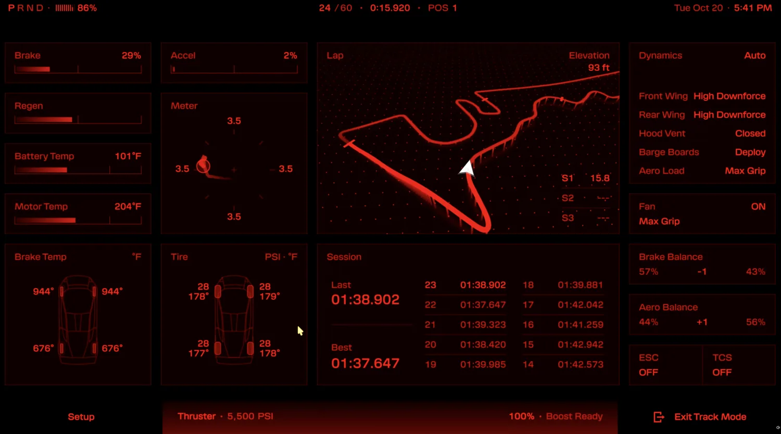Click lap 23 time 01:38.902 in list

click(x=483, y=285)
